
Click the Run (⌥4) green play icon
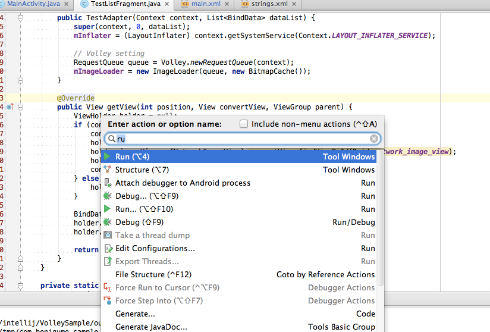[x=107, y=156]
